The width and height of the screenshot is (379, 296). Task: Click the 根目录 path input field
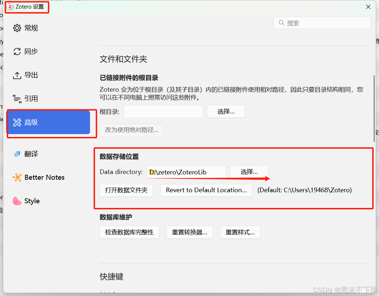(163, 112)
